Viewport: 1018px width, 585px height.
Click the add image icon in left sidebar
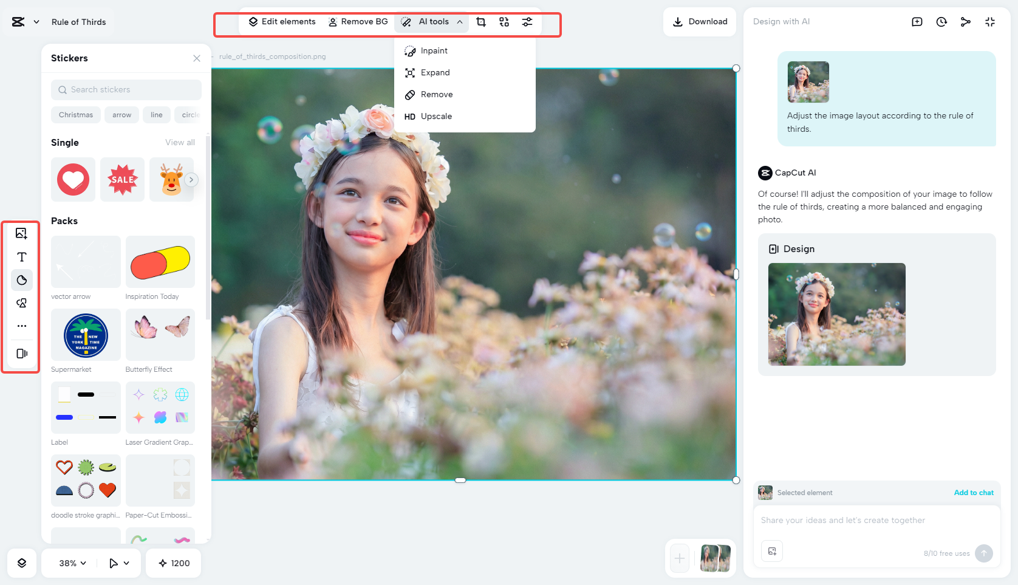point(21,233)
